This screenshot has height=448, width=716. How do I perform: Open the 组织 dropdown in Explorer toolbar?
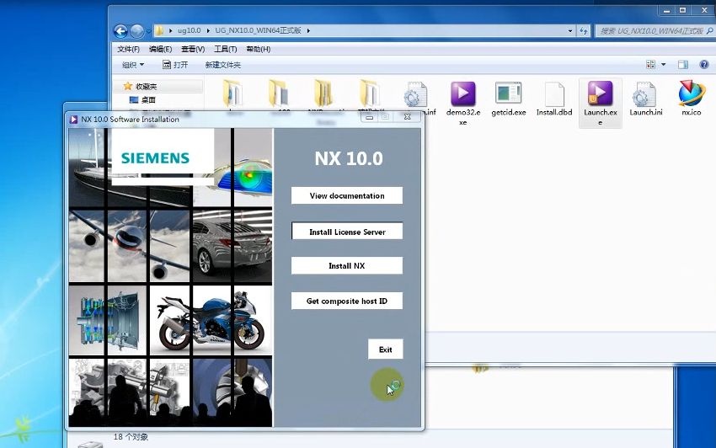(133, 65)
